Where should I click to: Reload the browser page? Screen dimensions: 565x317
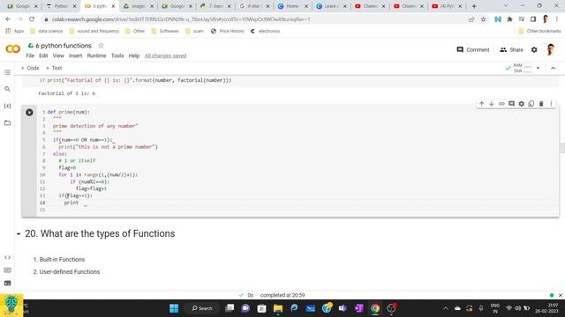pos(32,19)
